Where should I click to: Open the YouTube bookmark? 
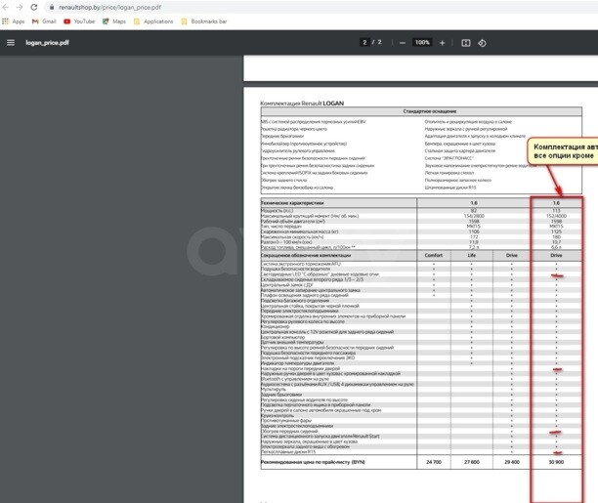point(79,21)
